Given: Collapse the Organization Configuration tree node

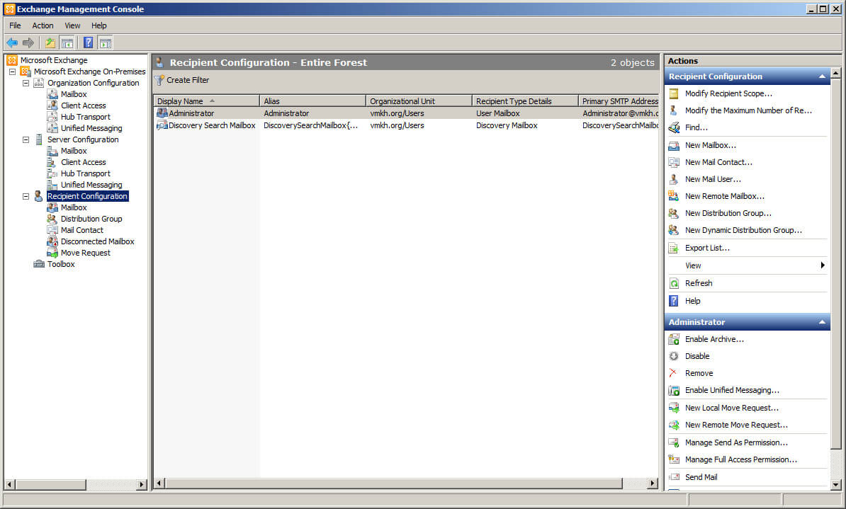Looking at the screenshot, I should click(26, 83).
